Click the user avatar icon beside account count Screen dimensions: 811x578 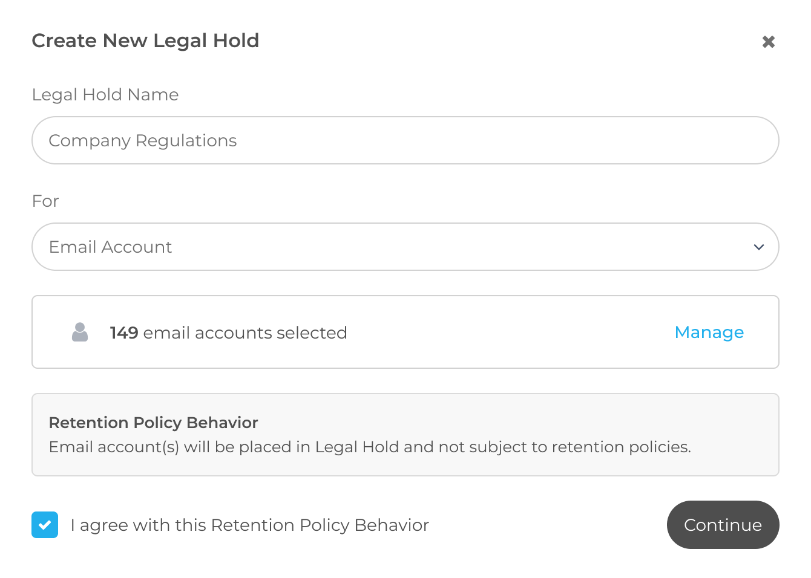(x=80, y=332)
